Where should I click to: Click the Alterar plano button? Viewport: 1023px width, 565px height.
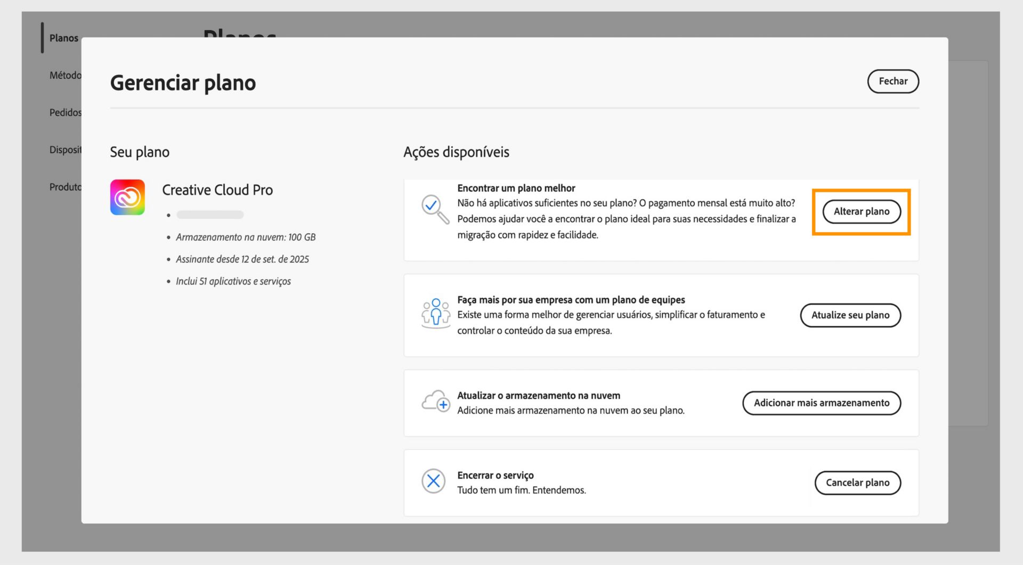[x=861, y=211]
